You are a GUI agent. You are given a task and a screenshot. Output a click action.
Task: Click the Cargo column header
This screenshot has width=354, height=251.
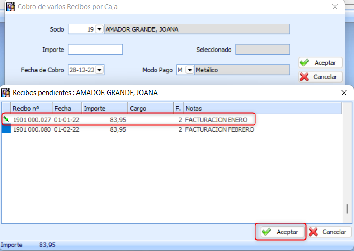[150, 109]
